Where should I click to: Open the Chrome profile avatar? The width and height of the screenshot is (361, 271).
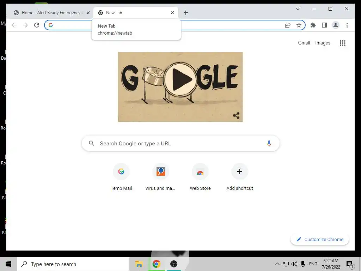(336, 25)
